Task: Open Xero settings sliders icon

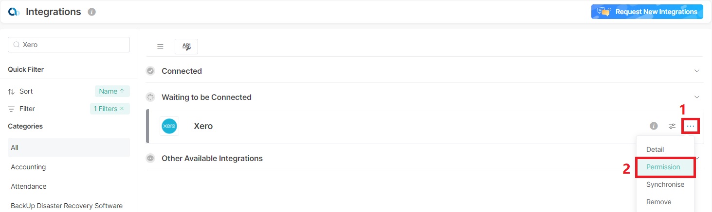Action: click(672, 126)
